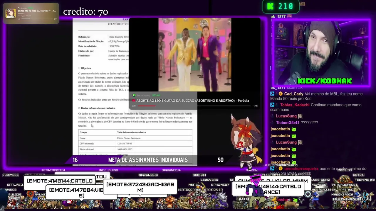
Task: Click the "Data do relatório:" label
Action: tap(88, 46)
